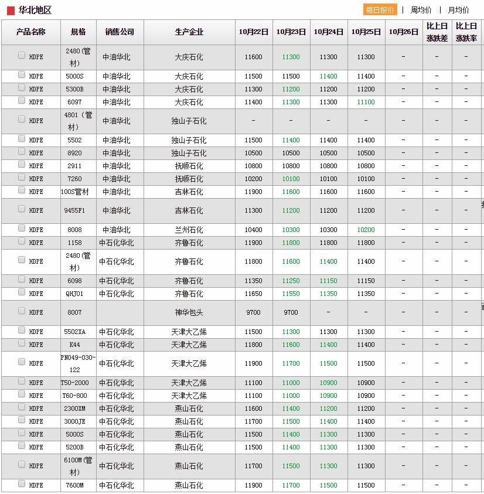Click the green 11100 price for 6097
484x494 pixels.
point(366,102)
